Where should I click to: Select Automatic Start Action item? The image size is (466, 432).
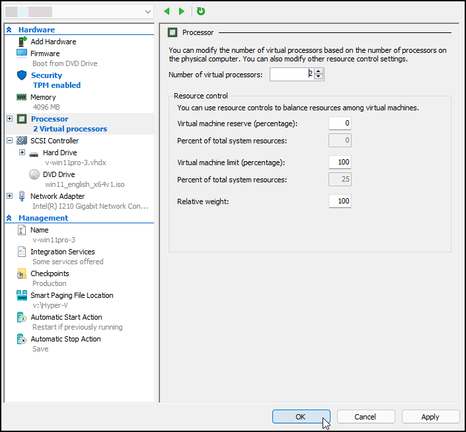[x=66, y=317]
